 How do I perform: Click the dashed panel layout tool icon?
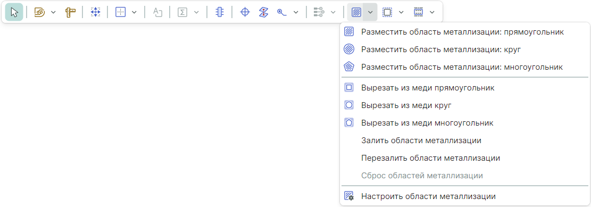pyautogui.click(x=418, y=12)
